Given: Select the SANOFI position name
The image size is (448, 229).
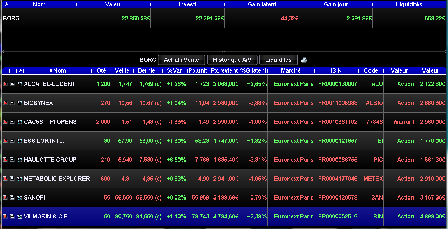Looking at the screenshot, I should (x=34, y=198).
